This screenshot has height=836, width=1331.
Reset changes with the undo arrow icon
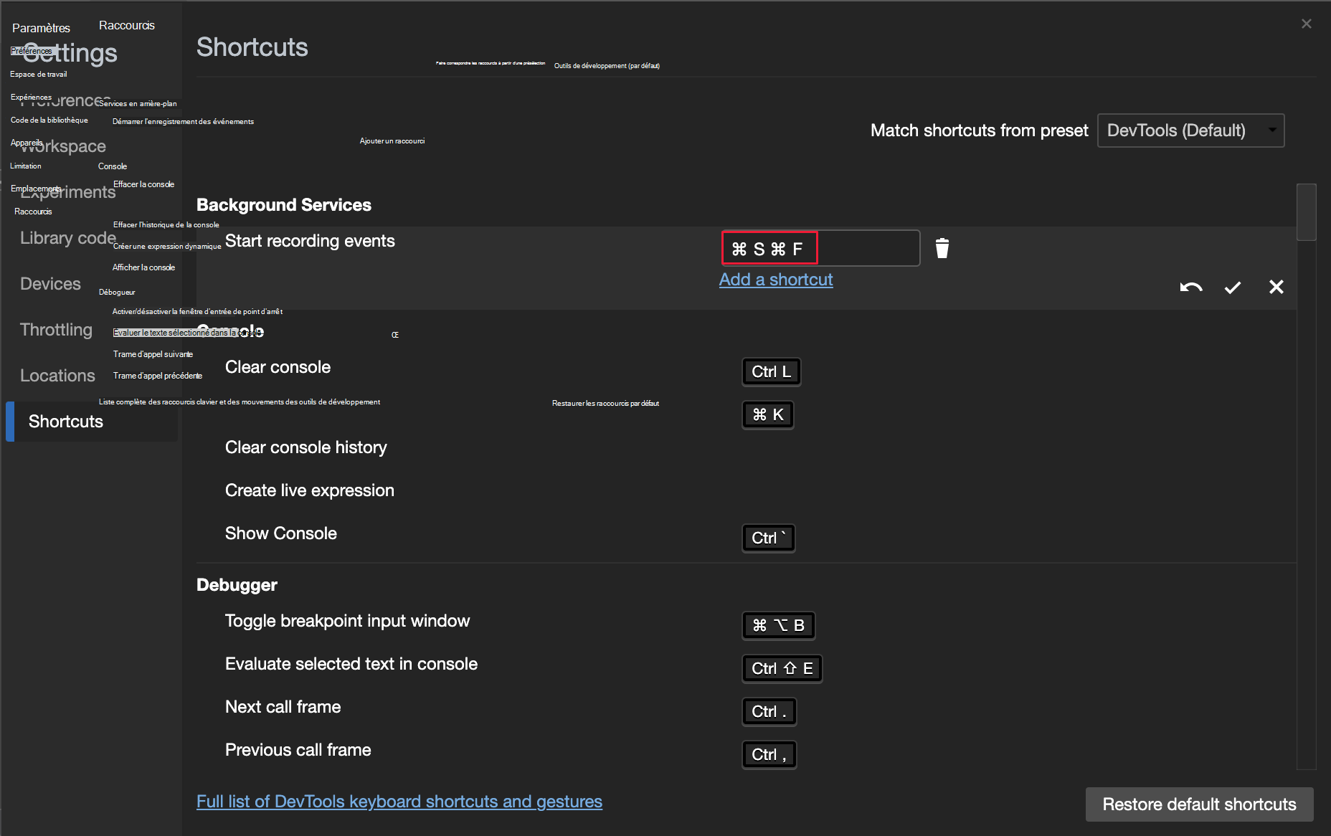click(1191, 288)
